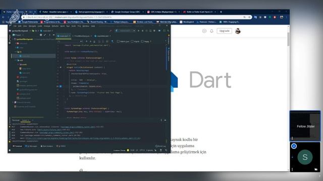The image size is (323, 181).
Task: Select the first main.dart editor tab
Action: tap(64, 36)
